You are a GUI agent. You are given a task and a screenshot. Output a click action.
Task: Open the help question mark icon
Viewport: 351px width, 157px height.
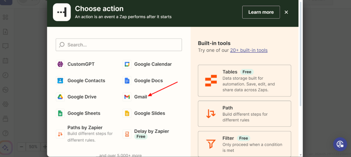[5, 133]
